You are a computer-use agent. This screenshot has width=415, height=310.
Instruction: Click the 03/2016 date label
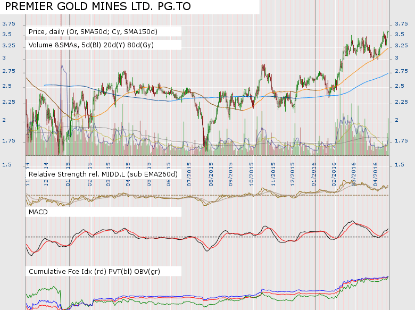coord(354,174)
